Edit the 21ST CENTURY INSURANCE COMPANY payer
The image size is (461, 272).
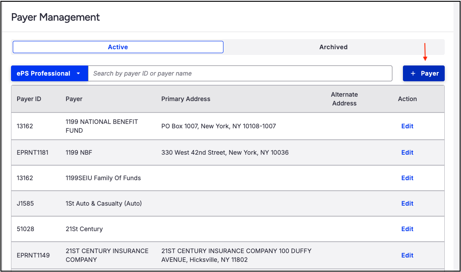[x=407, y=255]
